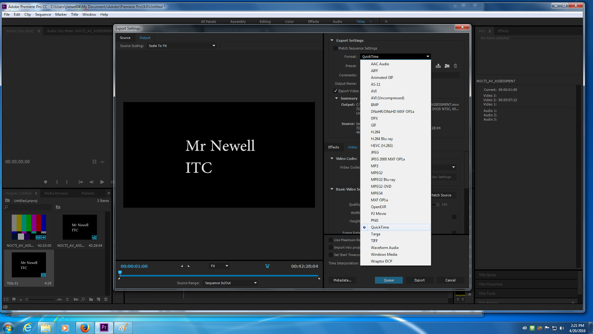Switch Project panel to Icon View

coord(14,299)
